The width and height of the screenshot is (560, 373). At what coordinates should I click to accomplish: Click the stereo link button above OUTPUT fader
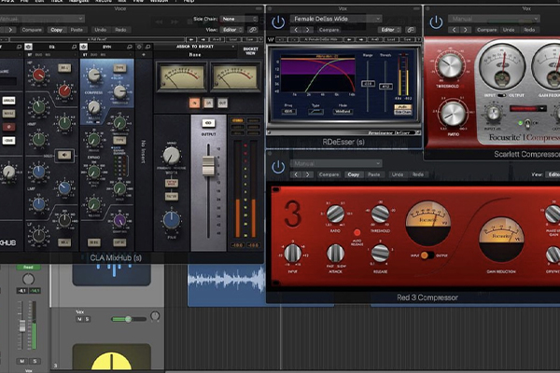pos(208,123)
